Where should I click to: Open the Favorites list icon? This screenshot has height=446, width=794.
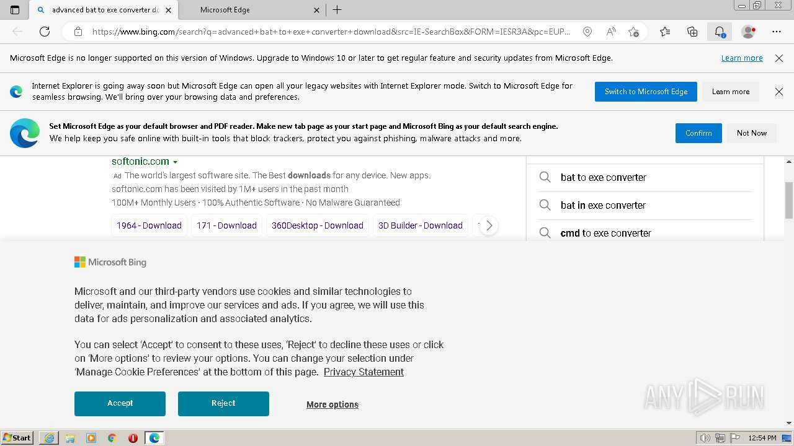pos(665,32)
